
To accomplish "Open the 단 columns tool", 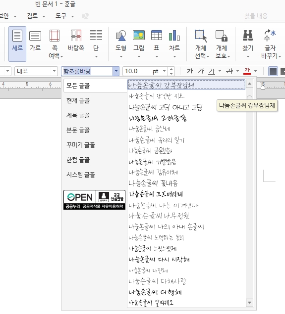I will pyautogui.click(x=96, y=44).
